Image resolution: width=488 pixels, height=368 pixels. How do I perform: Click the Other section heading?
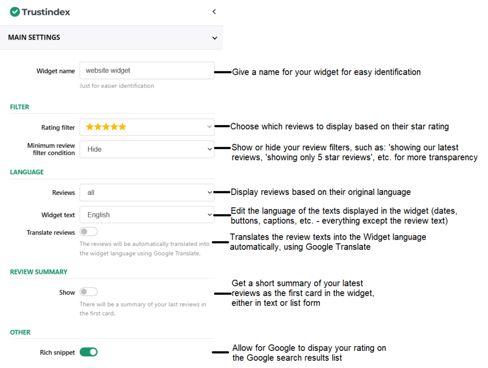coord(20,332)
